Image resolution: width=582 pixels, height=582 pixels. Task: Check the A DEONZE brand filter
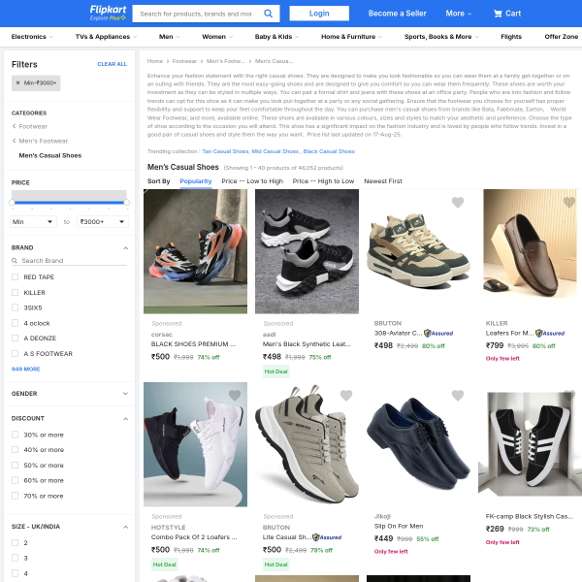click(x=15, y=339)
